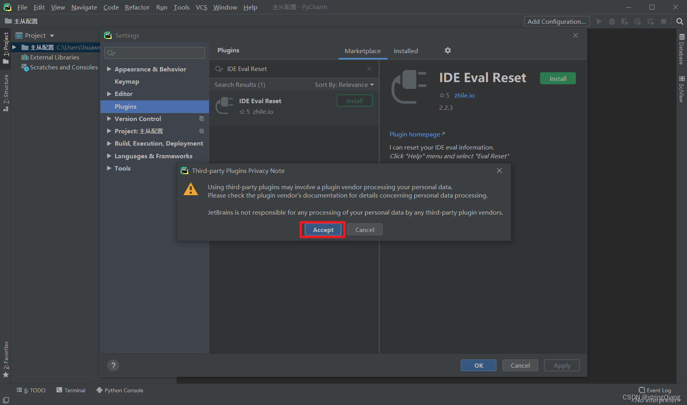Open the Navigate menu
The image size is (687, 405).
84,7
